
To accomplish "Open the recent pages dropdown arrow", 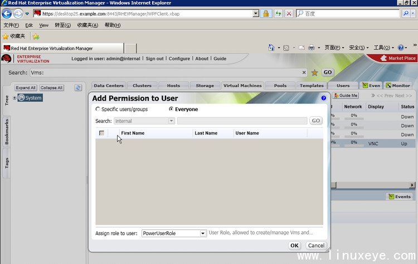I will (x=27, y=13).
